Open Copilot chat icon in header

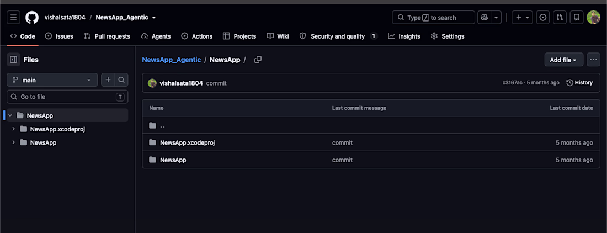point(484,18)
